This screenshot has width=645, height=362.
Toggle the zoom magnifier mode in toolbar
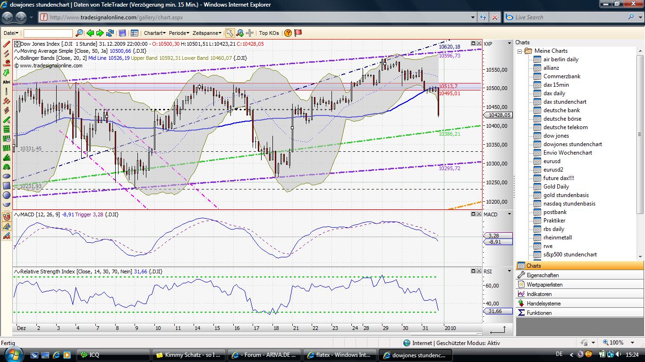(x=240, y=33)
